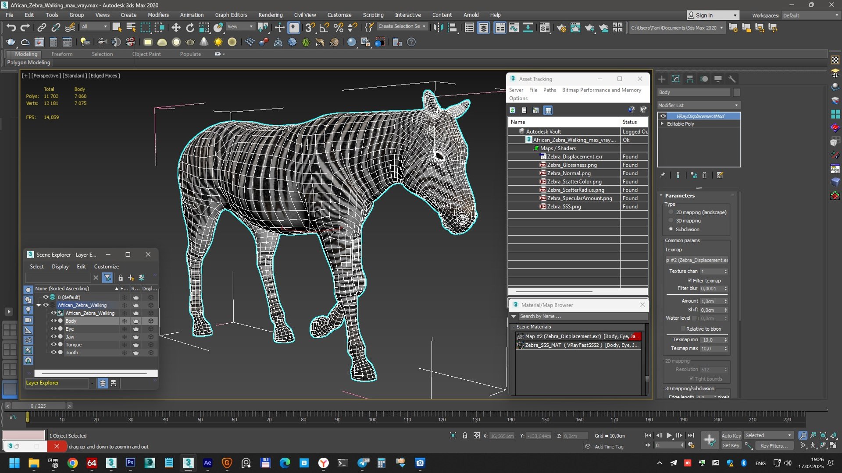Select 2D mapping (landscape) radio button
The height and width of the screenshot is (473, 842).
(671, 212)
